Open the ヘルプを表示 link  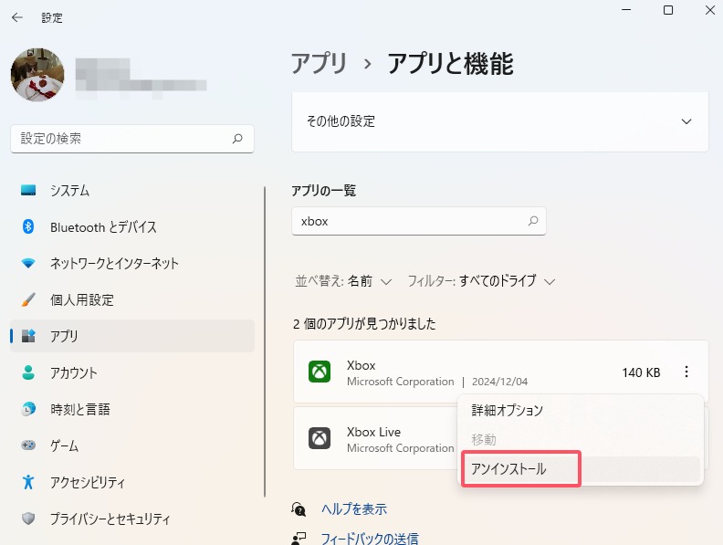point(354,509)
